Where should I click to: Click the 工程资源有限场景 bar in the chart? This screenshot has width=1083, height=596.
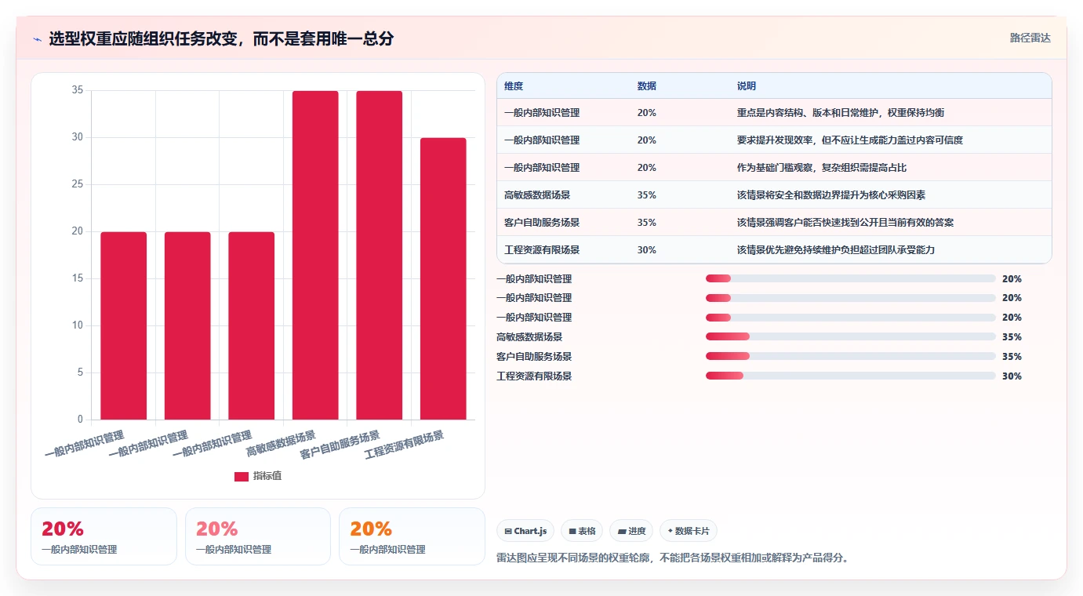[443, 278]
